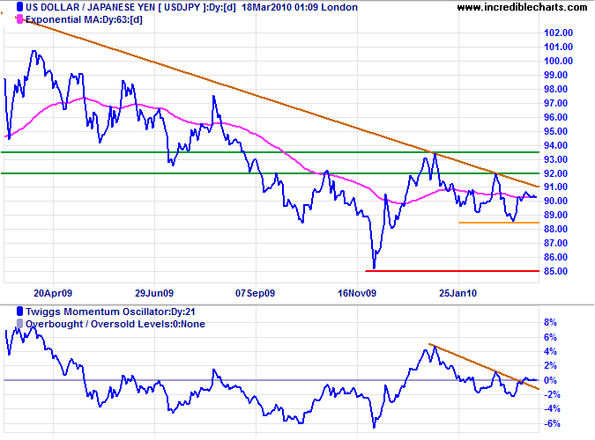The height and width of the screenshot is (440, 595).
Task: Click the 96.00 price axis label
Action: (555, 117)
